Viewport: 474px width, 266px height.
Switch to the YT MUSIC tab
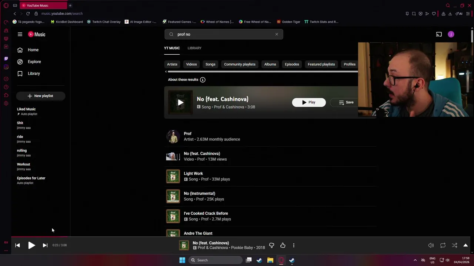pyautogui.click(x=172, y=48)
